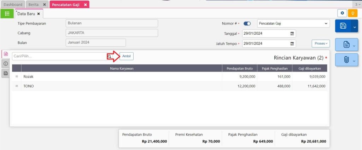Open calendar picker for Jatuh Tempo
362x150 pixels.
(x=292, y=44)
